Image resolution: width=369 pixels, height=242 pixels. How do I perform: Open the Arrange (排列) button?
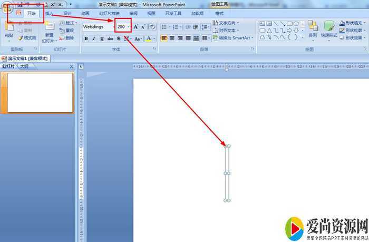[313, 30]
